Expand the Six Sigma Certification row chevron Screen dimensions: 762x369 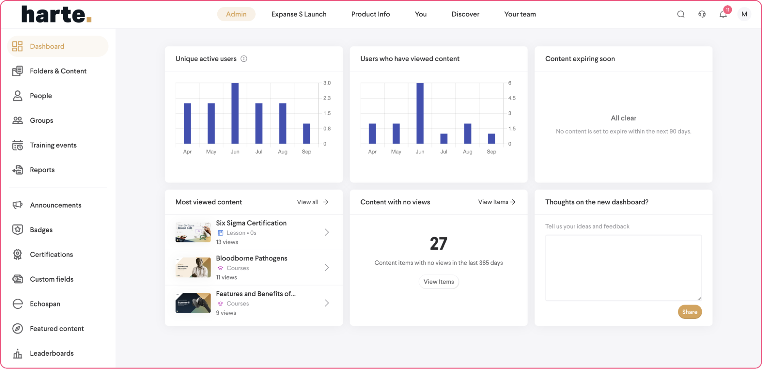point(327,232)
